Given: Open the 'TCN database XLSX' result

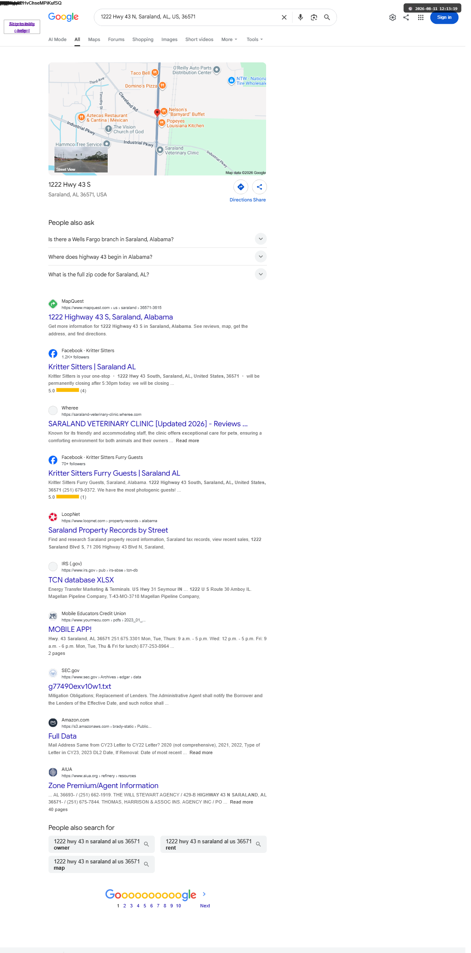Looking at the screenshot, I should 81,580.
